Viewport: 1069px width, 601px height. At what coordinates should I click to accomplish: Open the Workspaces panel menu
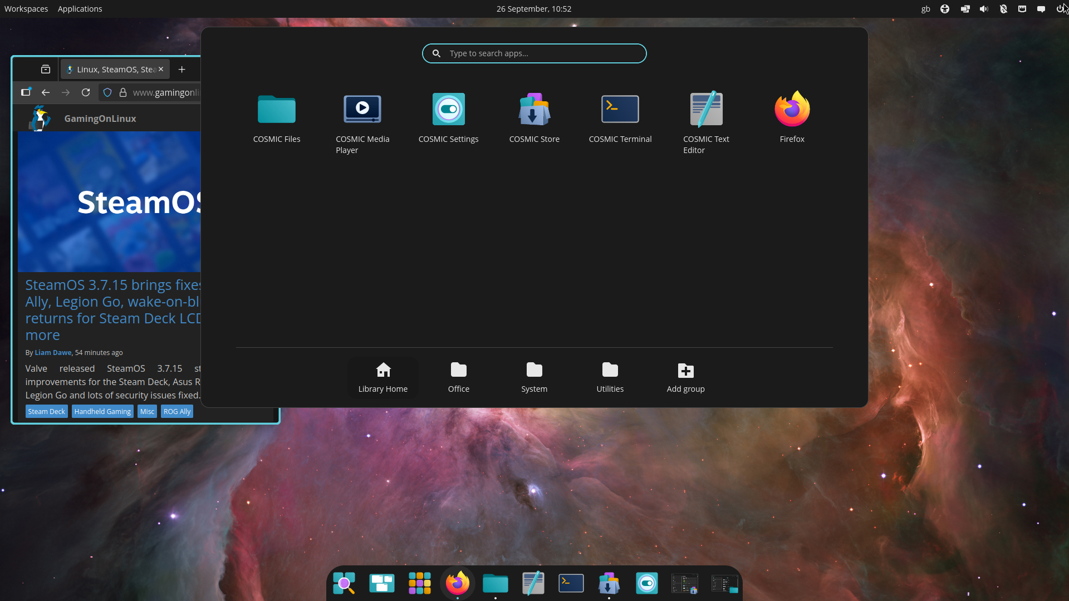point(26,9)
